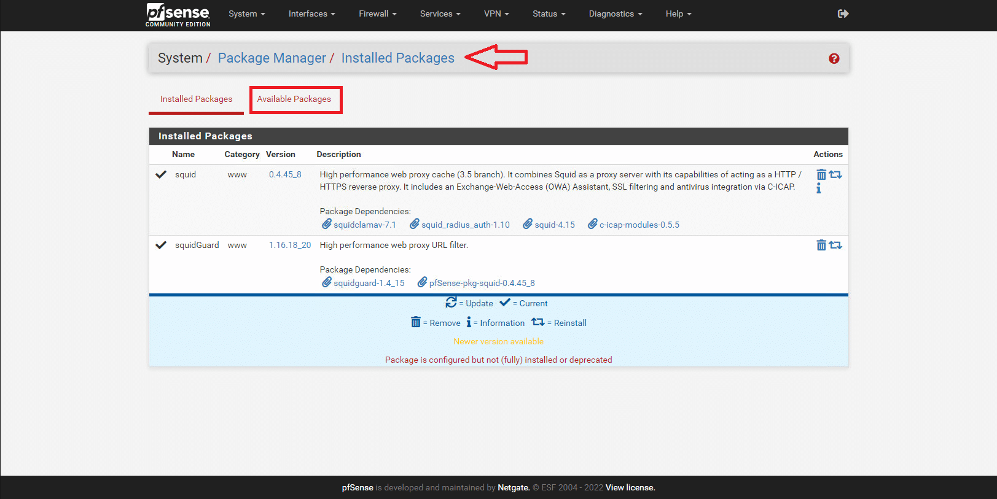
Task: Remove the squid package via trash icon
Action: pyautogui.click(x=821, y=175)
